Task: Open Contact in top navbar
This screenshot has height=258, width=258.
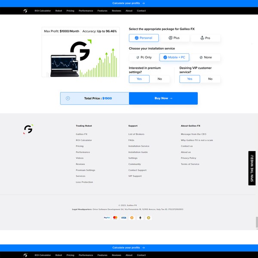Action: click(x=141, y=11)
